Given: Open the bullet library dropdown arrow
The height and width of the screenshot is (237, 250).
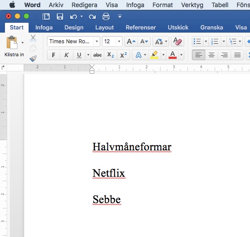Looking at the screenshot, I should click(x=206, y=42).
